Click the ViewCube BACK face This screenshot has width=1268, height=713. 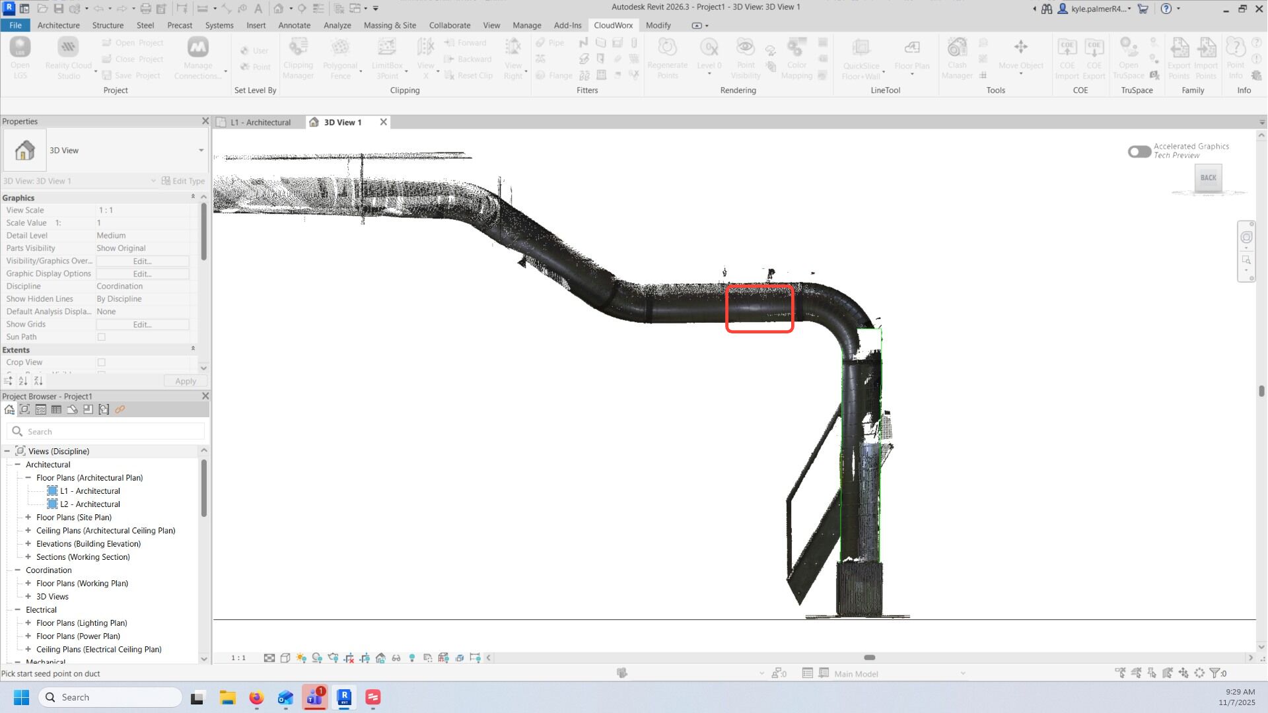pos(1208,178)
